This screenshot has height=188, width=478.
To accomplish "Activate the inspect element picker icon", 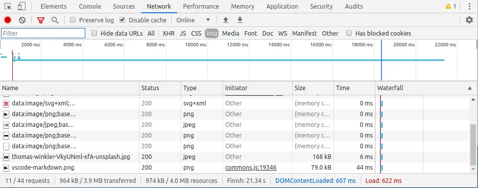I will pos(8,7).
